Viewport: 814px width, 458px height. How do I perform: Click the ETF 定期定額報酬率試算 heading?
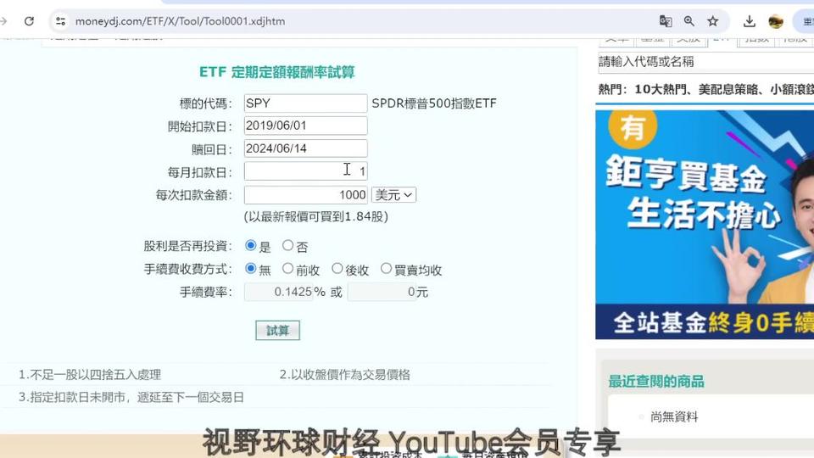point(277,72)
